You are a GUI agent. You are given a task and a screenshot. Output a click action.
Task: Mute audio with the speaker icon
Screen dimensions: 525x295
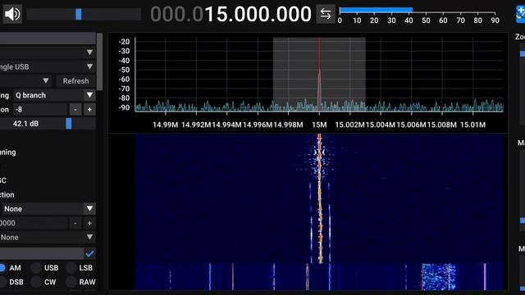coord(12,14)
